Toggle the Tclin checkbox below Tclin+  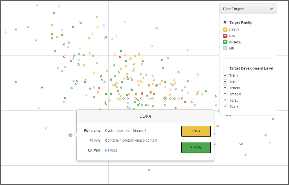click(x=225, y=82)
